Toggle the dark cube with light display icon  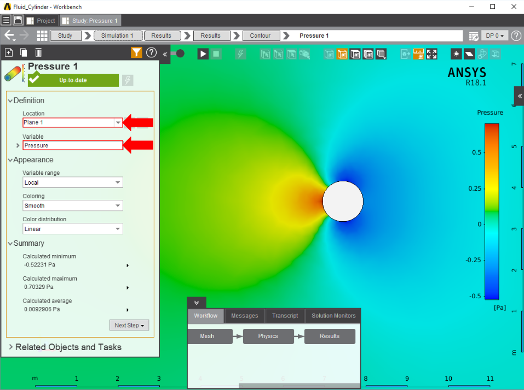pyautogui.click(x=355, y=54)
